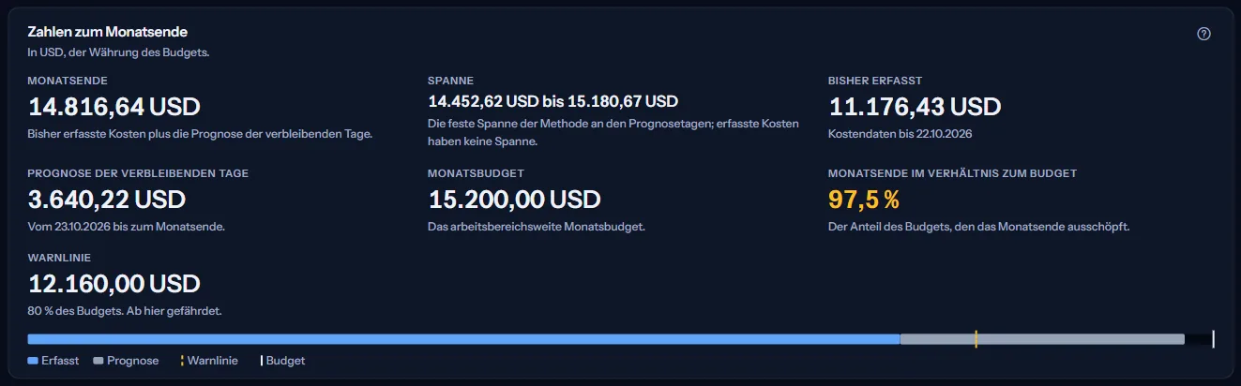Viewport: 1241px width, 386px height.
Task: Click the 3.640,22 USD Prognose value
Action: coord(107,200)
